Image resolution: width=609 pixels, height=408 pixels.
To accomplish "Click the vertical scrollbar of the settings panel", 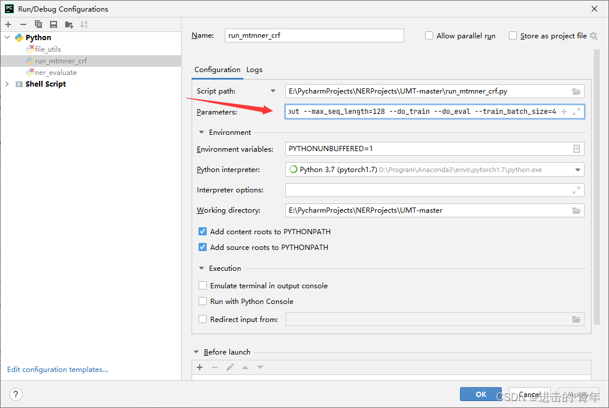I will pyautogui.click(x=597, y=186).
